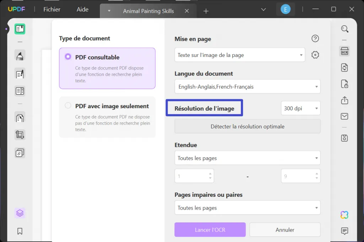Viewport: 364px width, 242px height.
Task: Open the Search magnifier tool
Action: click(x=344, y=28)
